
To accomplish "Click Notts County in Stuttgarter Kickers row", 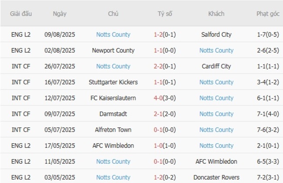I will click(216, 82).
